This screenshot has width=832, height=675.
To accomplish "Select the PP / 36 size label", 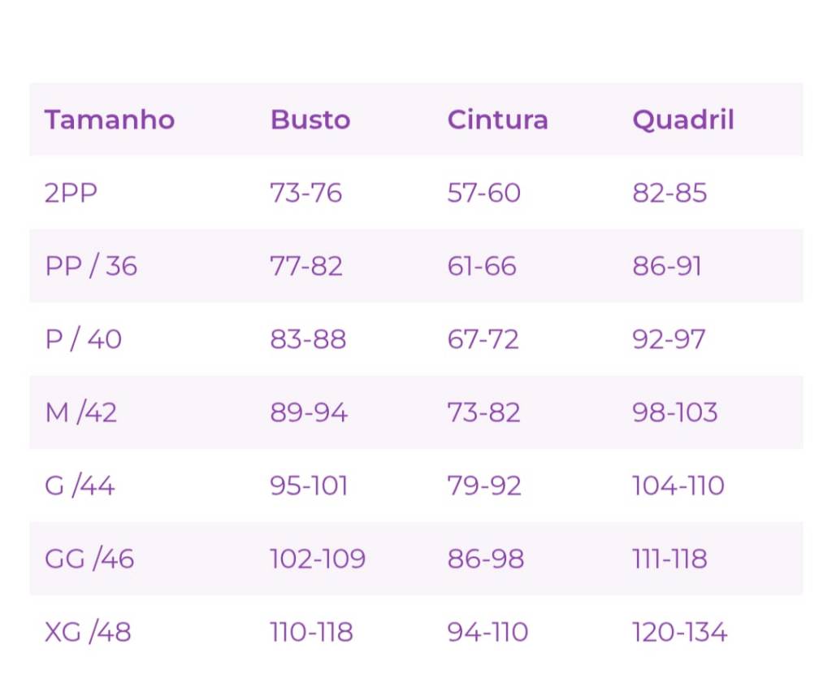I will point(91,266).
